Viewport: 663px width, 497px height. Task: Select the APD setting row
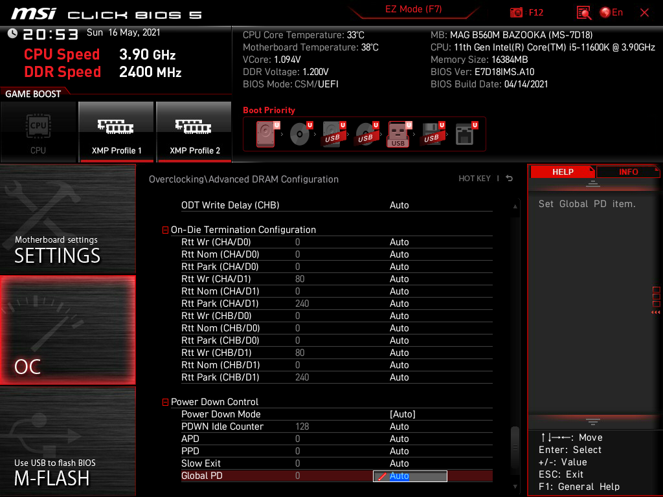click(337, 439)
